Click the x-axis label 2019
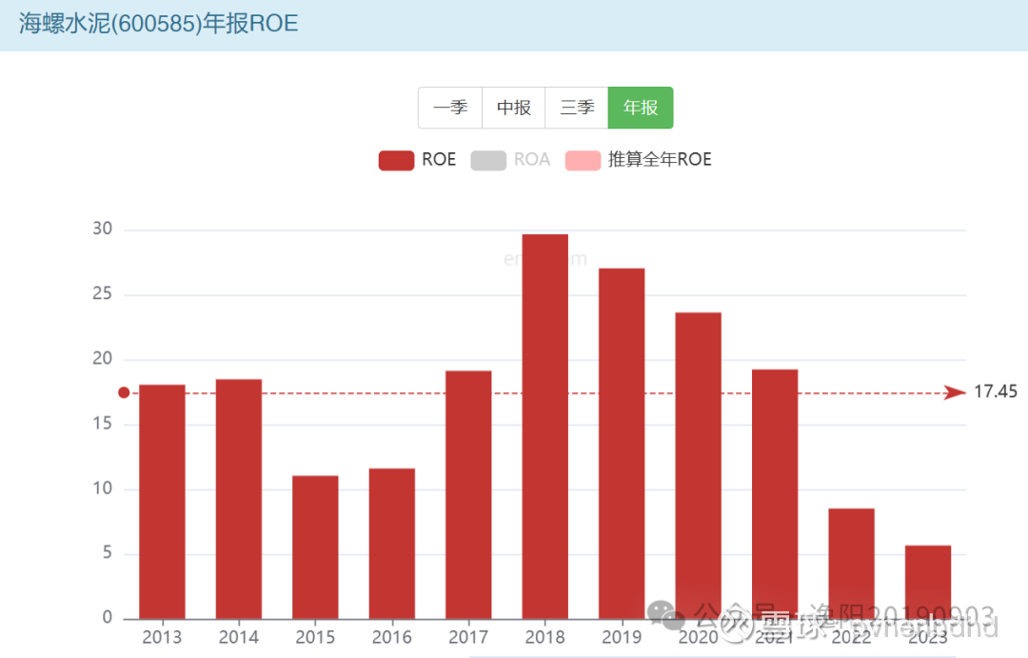Screen dimensions: 1028x658 point(622,637)
